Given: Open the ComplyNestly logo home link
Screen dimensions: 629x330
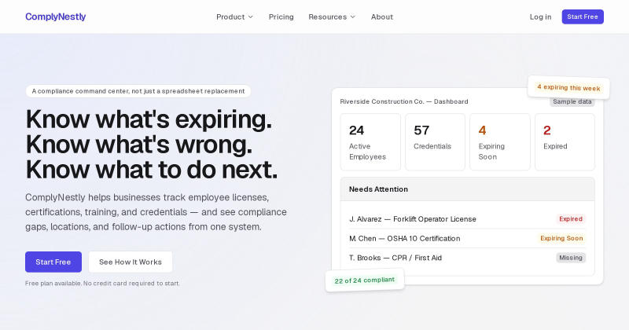Looking at the screenshot, I should pos(55,16).
